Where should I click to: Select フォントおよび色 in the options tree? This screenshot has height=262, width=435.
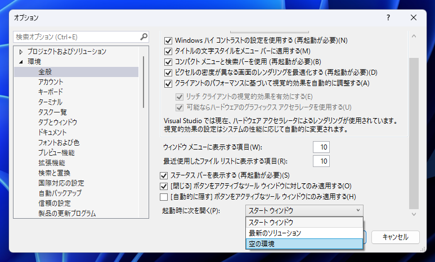click(x=59, y=142)
